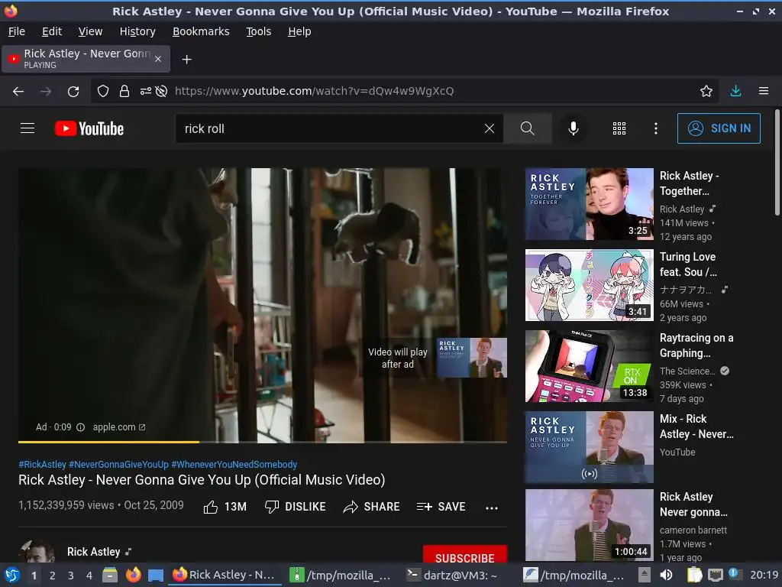Open cameron barnett one-hour video thumbnail
This screenshot has height=587, width=782.
coord(589,525)
